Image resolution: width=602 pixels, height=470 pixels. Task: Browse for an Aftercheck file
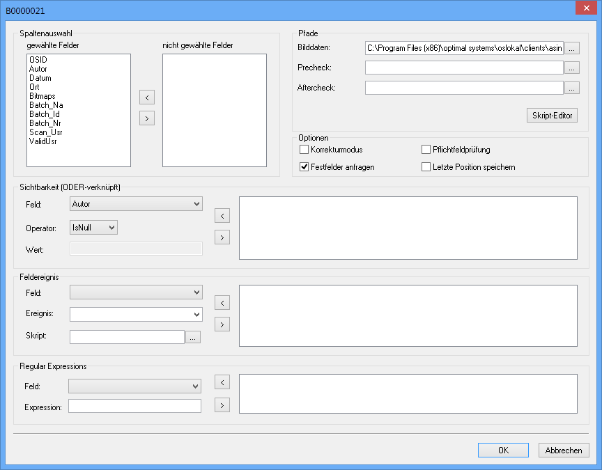573,87
